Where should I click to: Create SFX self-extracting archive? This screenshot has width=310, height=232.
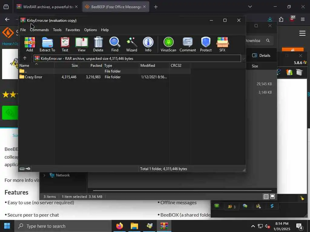(x=223, y=44)
